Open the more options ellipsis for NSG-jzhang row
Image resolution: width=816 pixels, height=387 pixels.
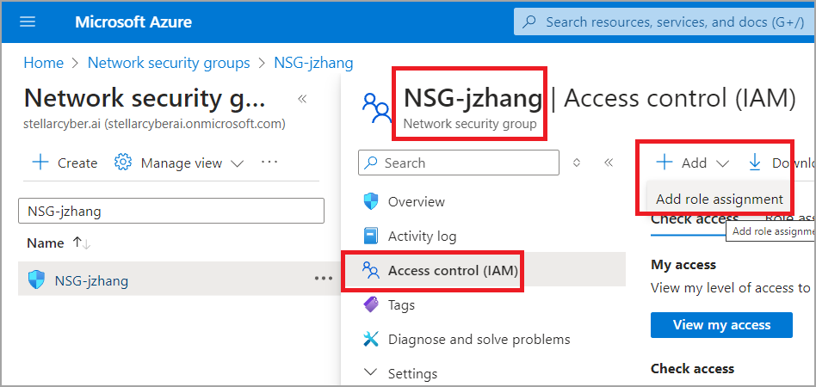click(x=323, y=279)
